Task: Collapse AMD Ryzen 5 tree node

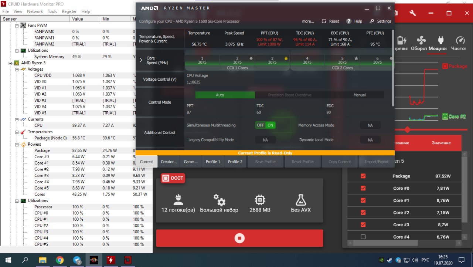Action: tap(10, 63)
